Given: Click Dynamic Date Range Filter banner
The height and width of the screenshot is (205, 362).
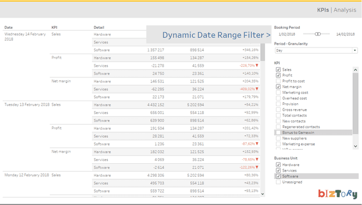Looking at the screenshot, I should pos(209,34).
